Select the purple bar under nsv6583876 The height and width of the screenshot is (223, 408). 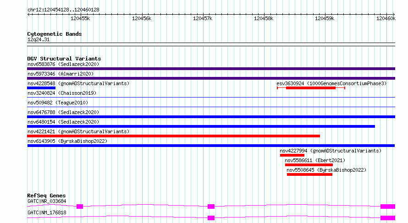[211, 69]
